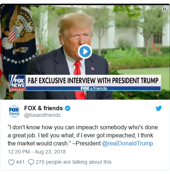This screenshot has height=174, width=170.
Task: Click the verified badge checkmark
Action: point(68,108)
